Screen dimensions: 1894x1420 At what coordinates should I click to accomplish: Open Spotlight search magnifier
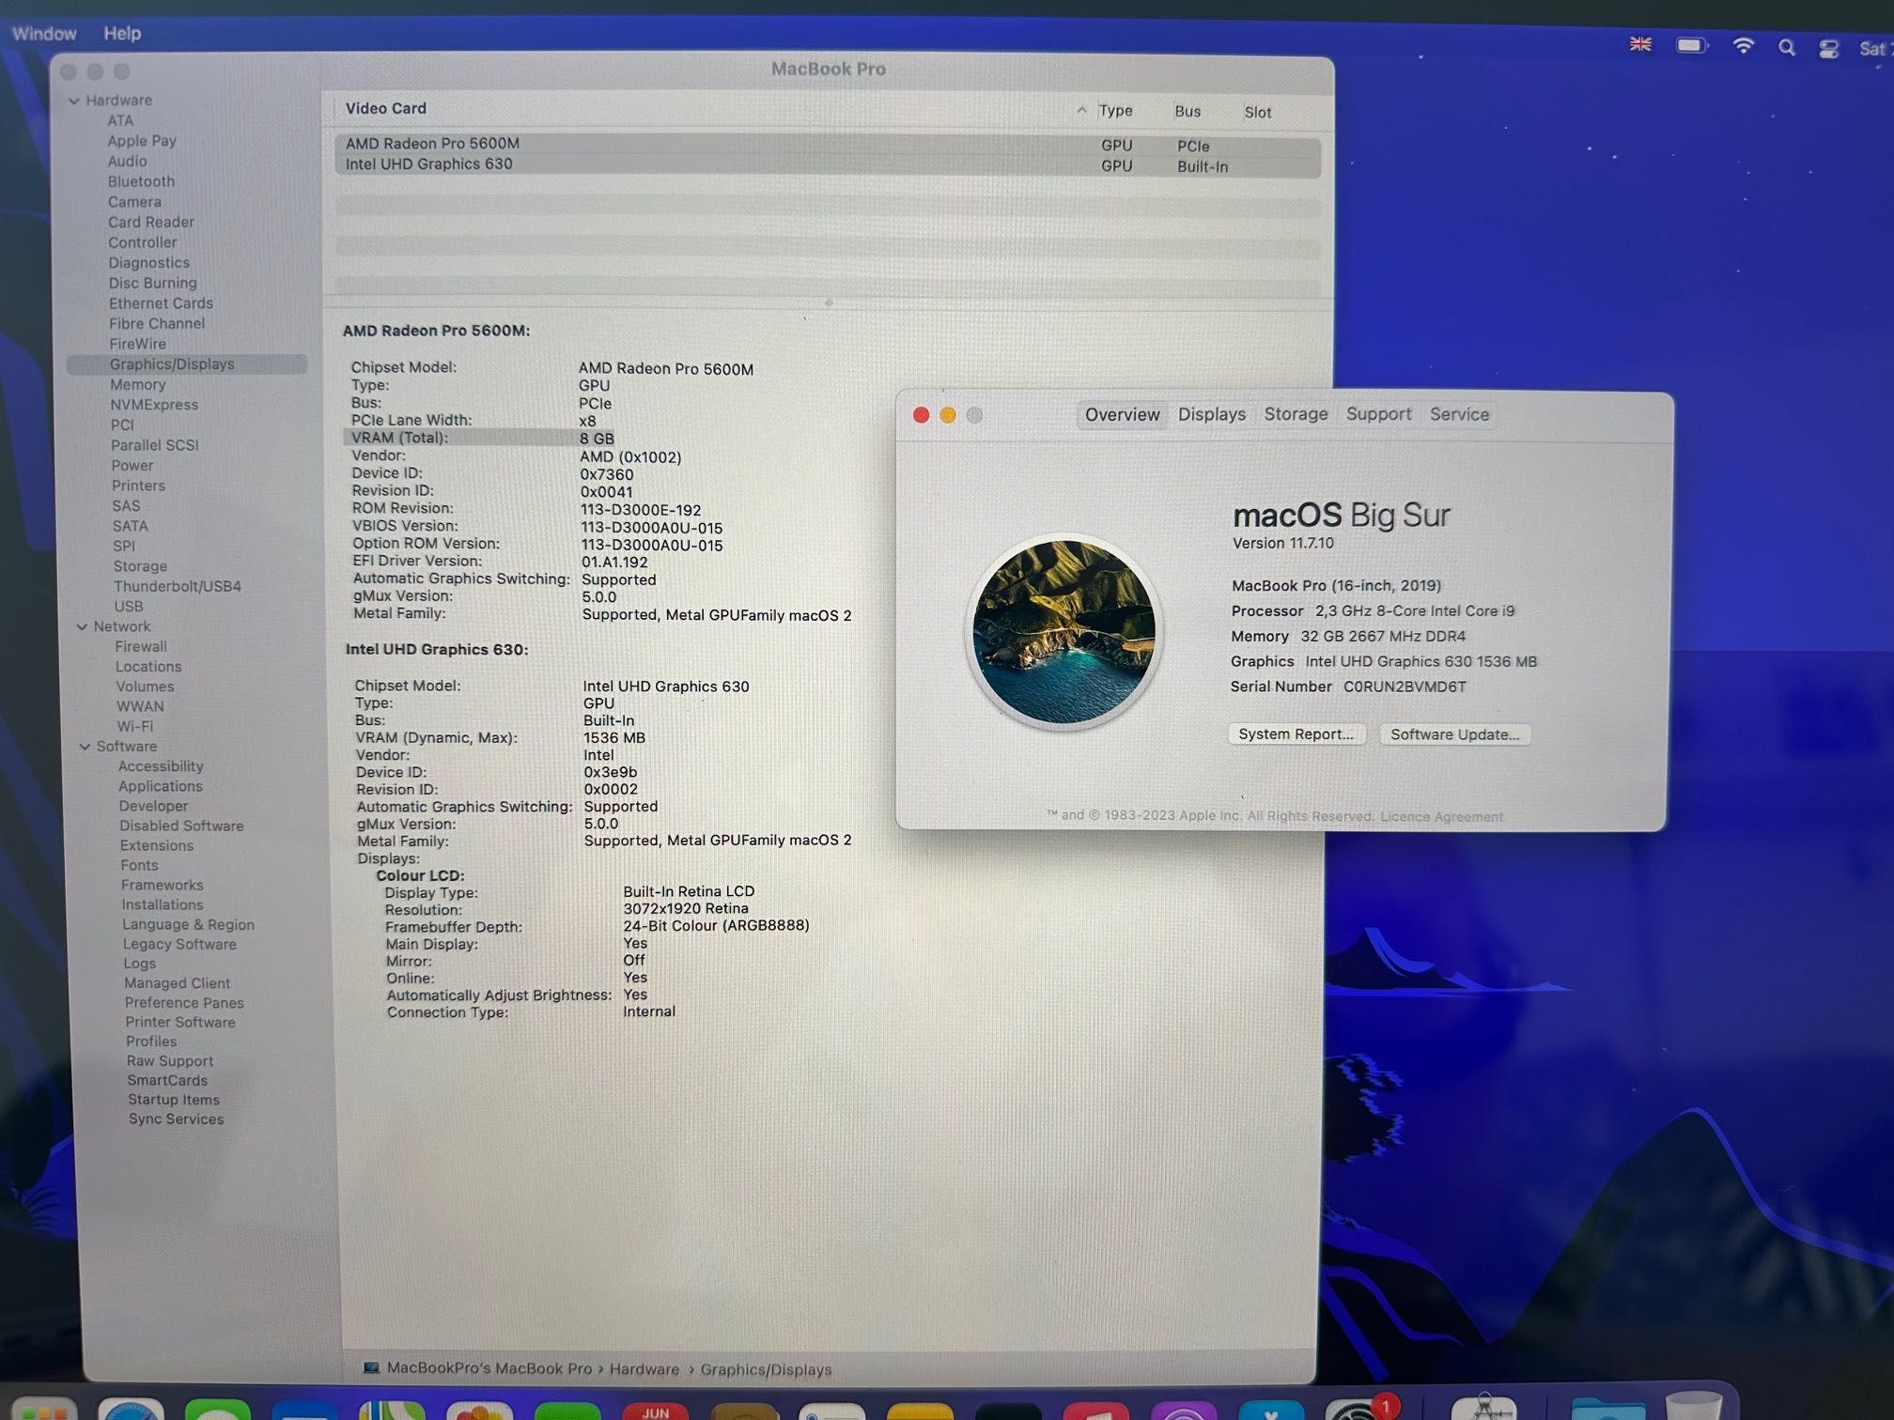click(1786, 48)
